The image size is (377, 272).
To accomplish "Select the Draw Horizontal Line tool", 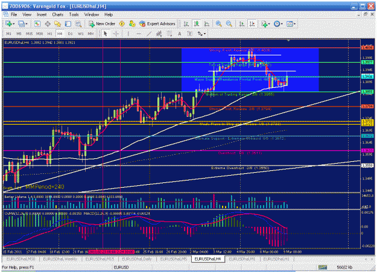I will coord(139,34).
